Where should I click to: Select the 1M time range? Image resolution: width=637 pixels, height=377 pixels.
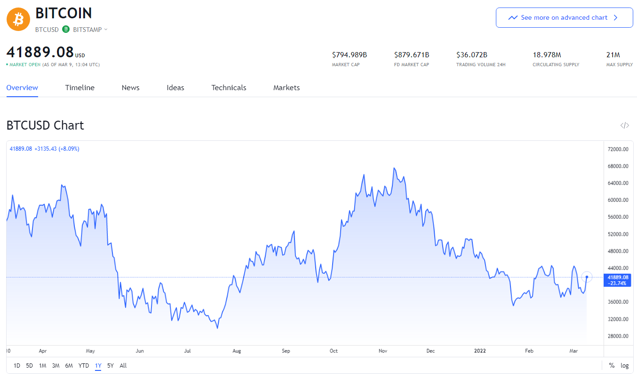[x=42, y=366]
